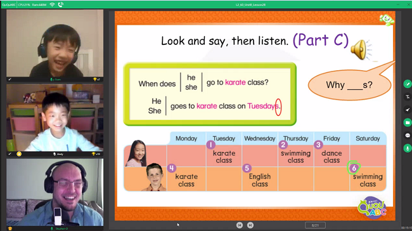
Task: Award a trophy to Andy
Action: 94,154
